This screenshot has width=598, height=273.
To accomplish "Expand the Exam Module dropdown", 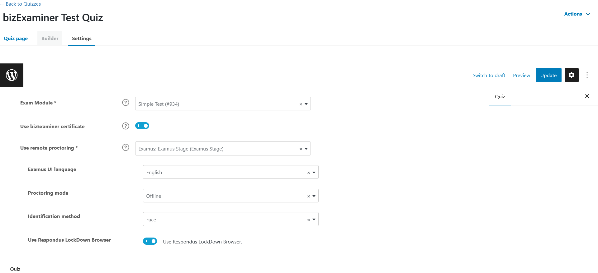I will (x=306, y=104).
